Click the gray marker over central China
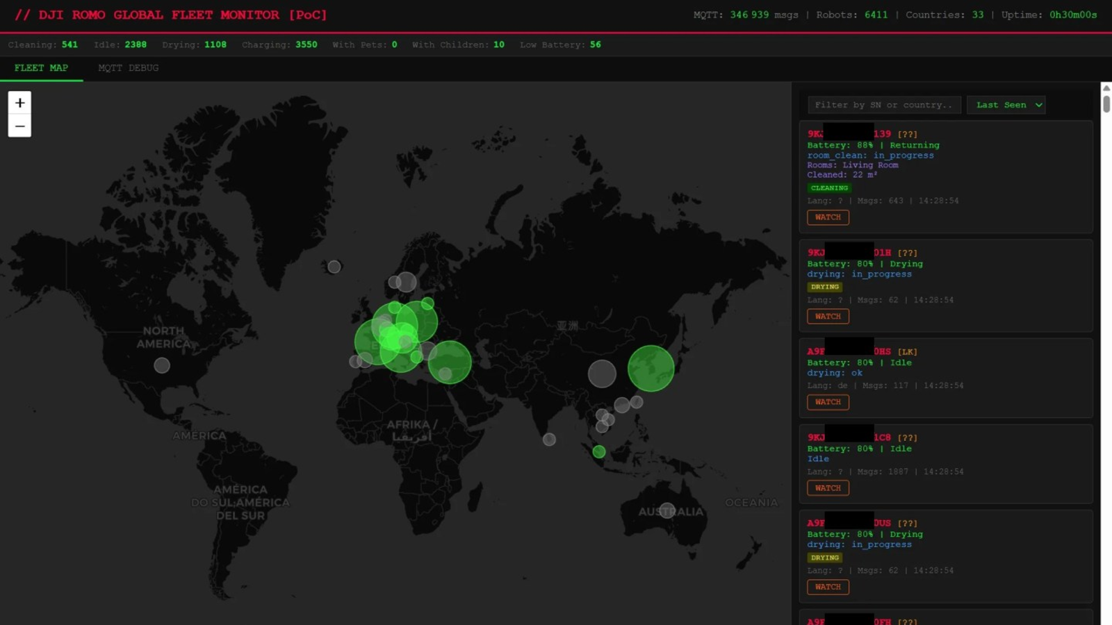 [602, 374]
